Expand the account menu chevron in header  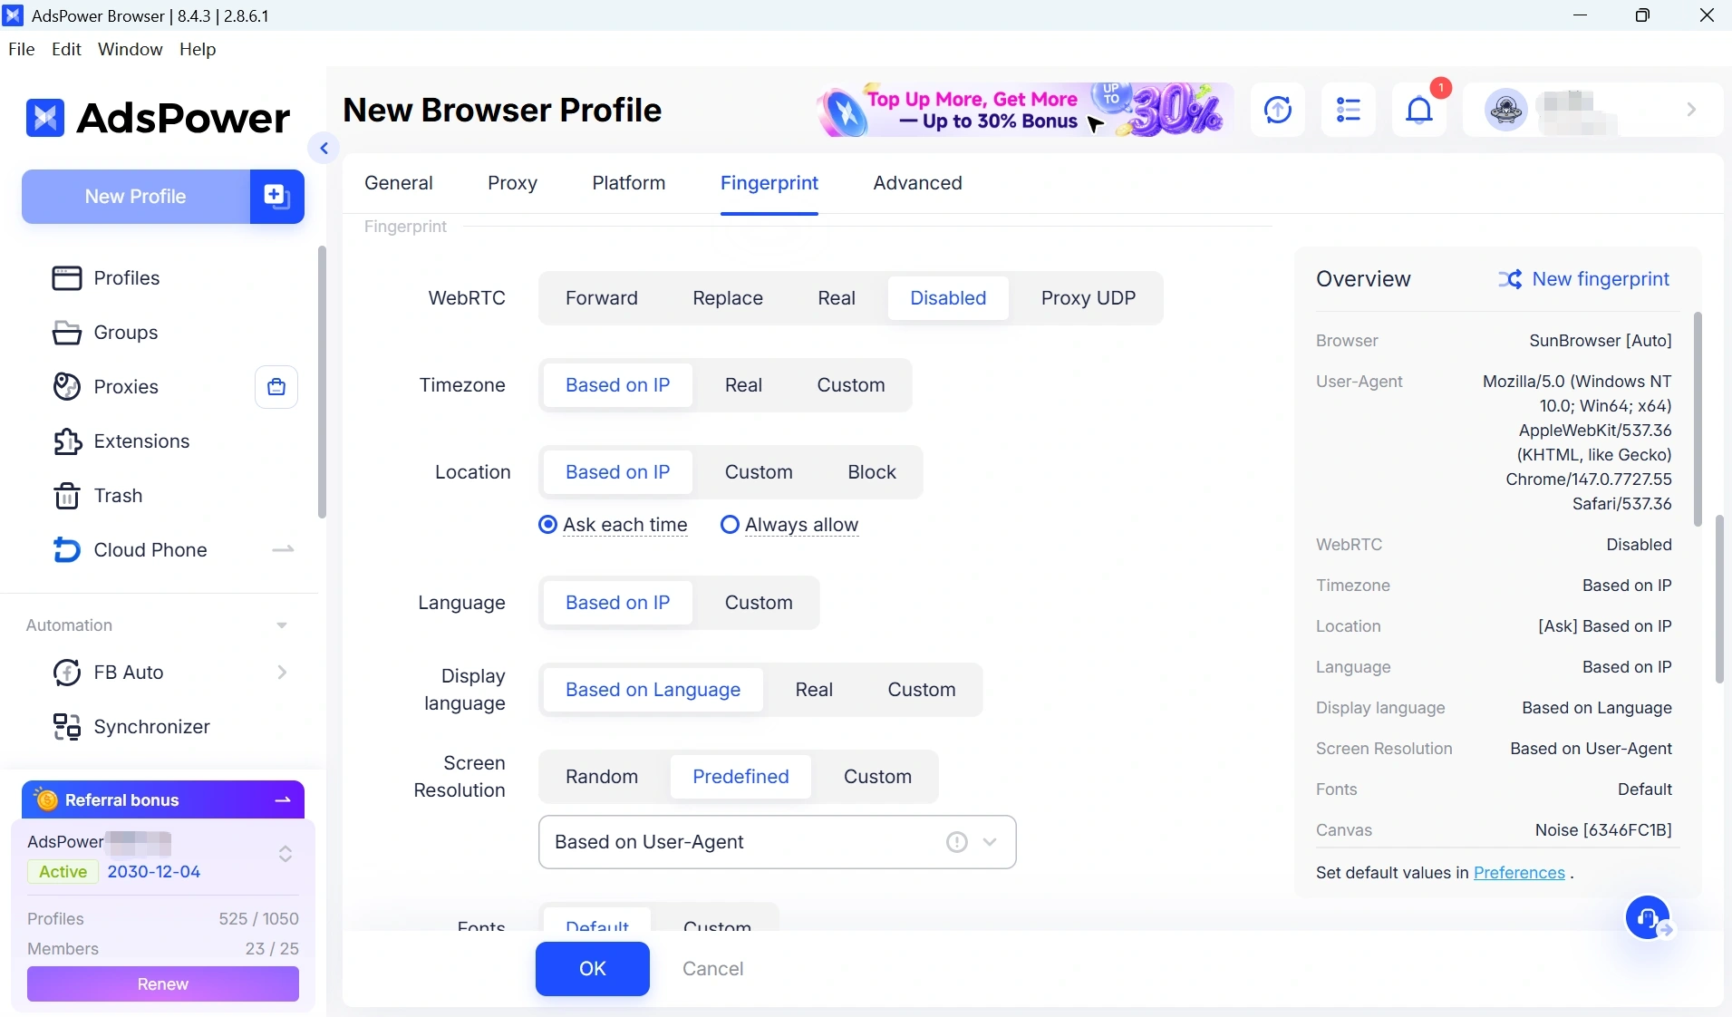coord(1691,110)
